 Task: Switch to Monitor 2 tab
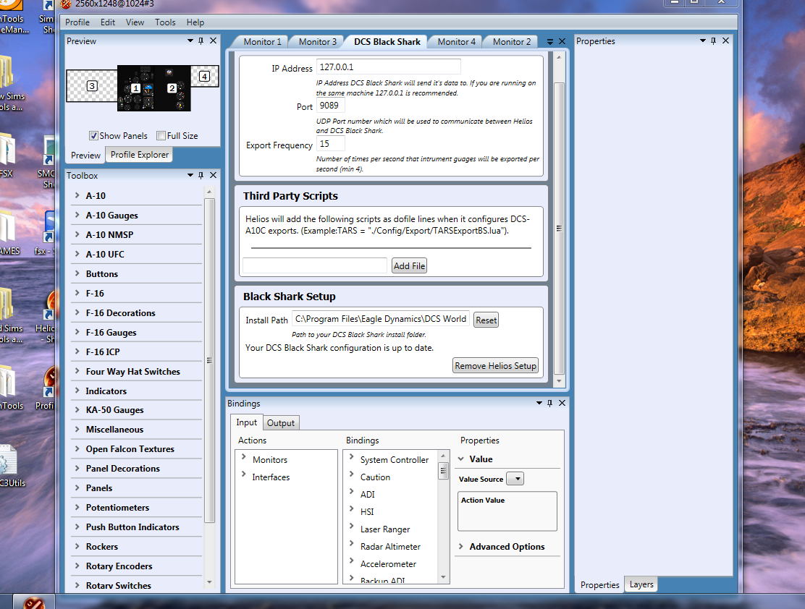point(512,41)
